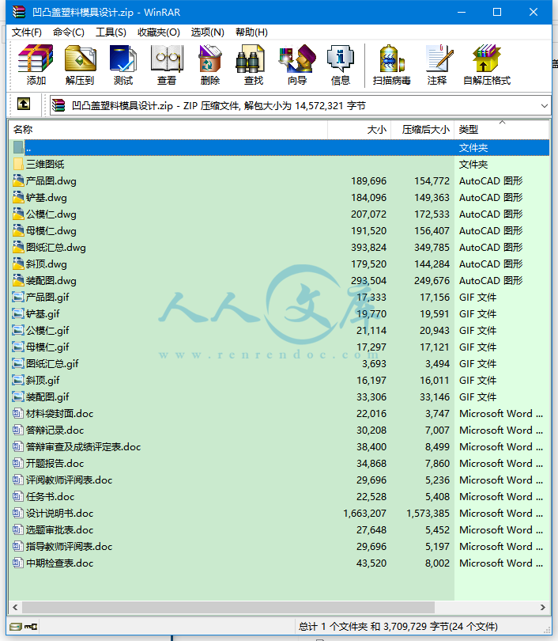Click WinRAR icon in title bar

[19, 12]
